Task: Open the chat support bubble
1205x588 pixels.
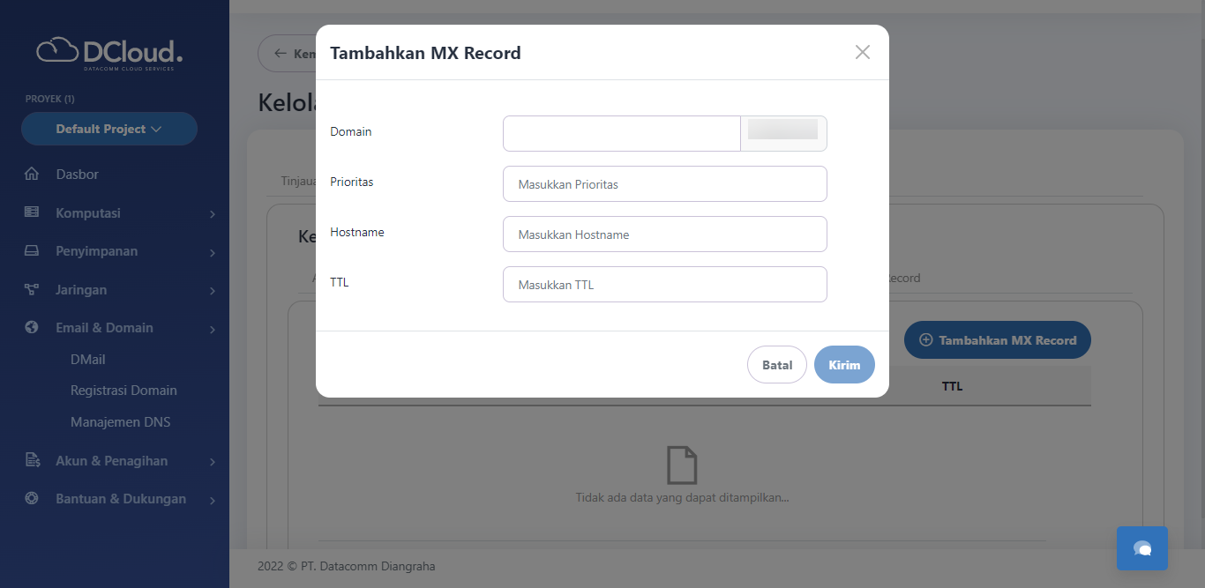Action: tap(1141, 547)
